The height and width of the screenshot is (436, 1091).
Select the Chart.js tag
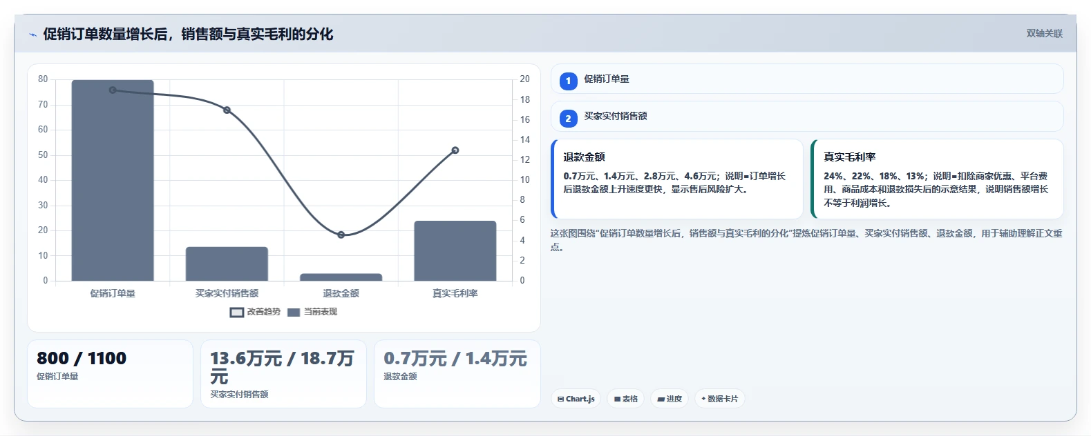click(576, 399)
